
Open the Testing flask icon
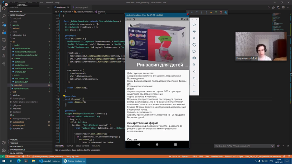coord(4,56)
